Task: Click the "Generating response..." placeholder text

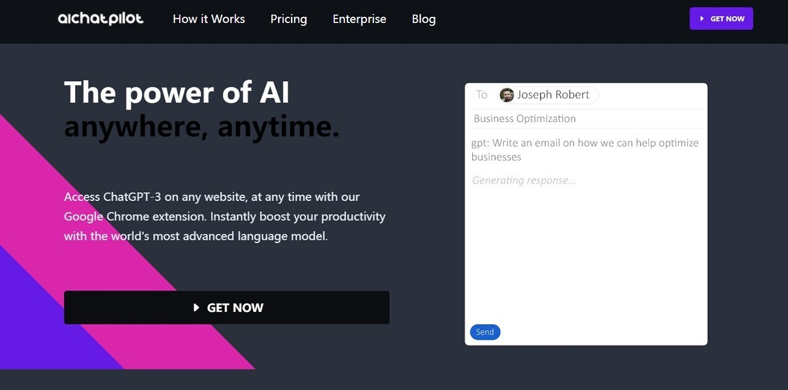Action: 524,180
